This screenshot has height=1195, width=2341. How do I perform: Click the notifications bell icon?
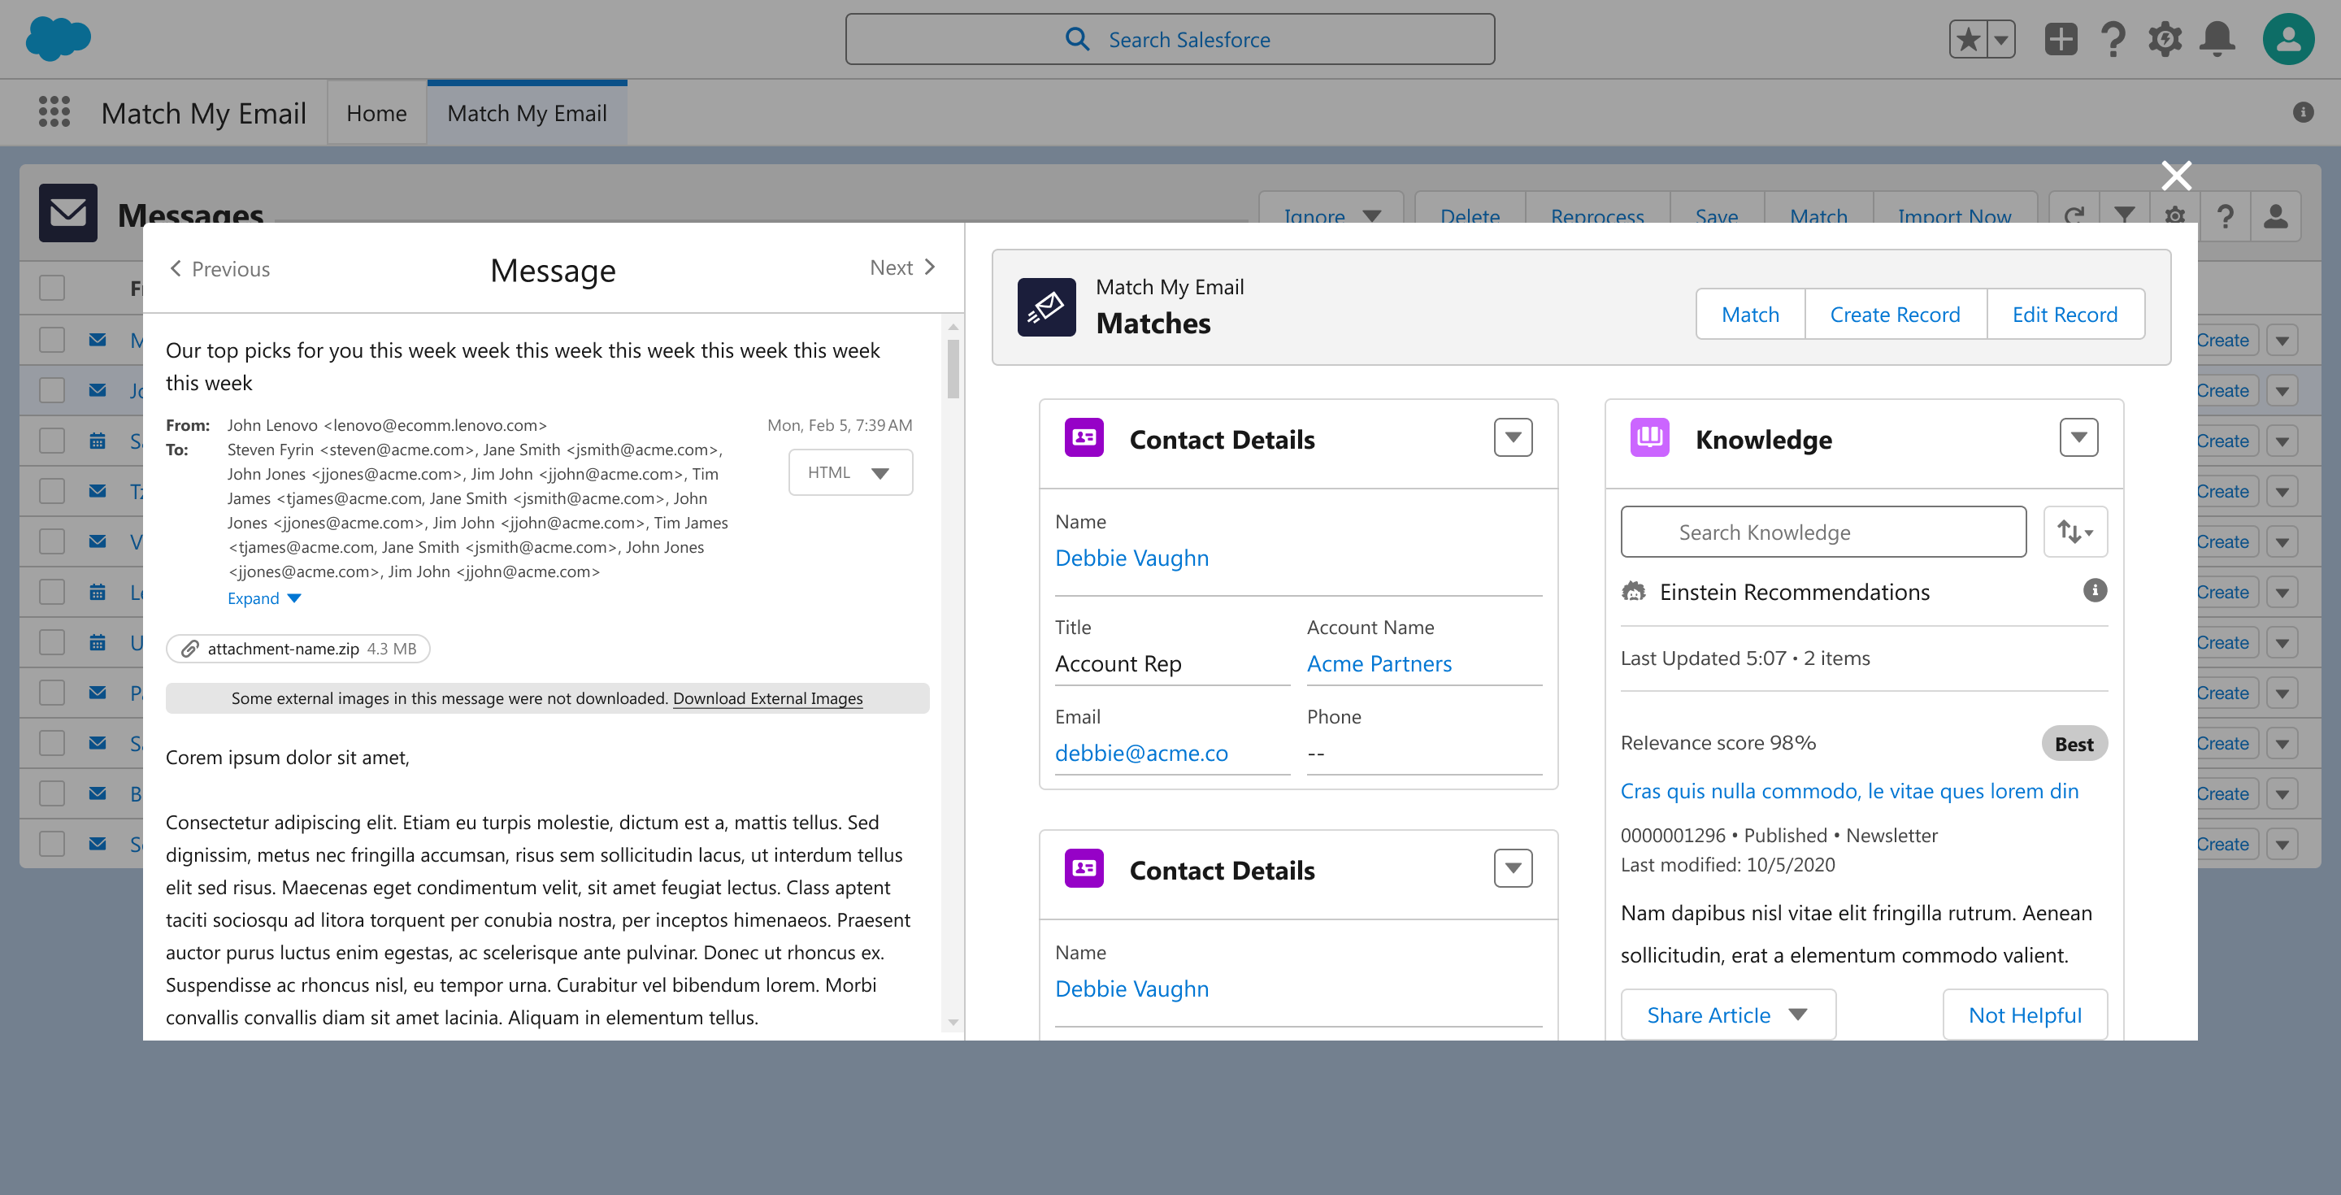point(2217,39)
